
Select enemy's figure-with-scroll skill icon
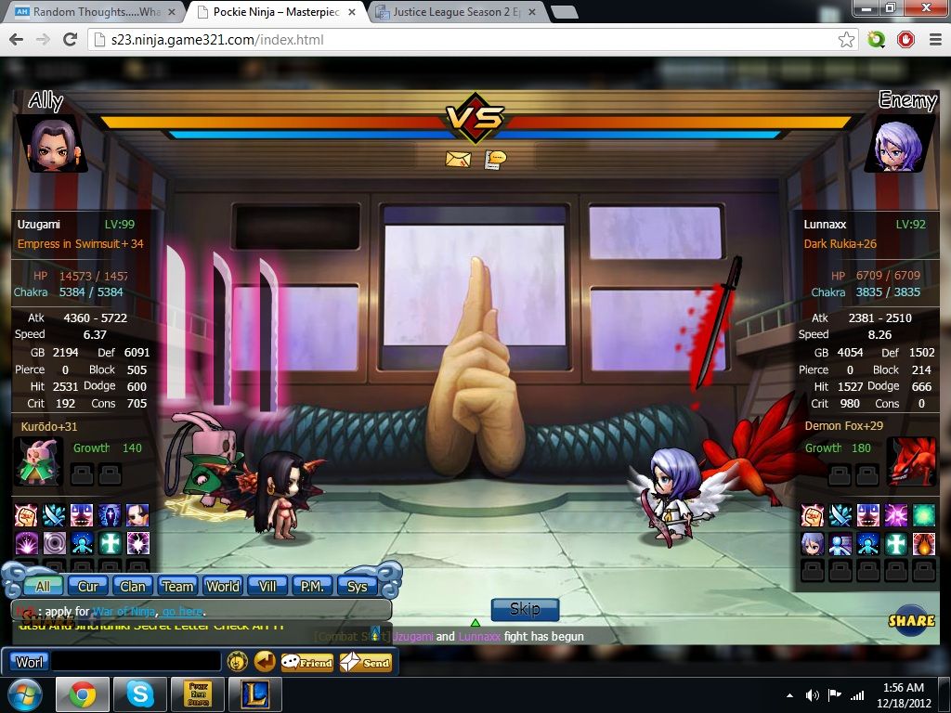[x=840, y=544]
